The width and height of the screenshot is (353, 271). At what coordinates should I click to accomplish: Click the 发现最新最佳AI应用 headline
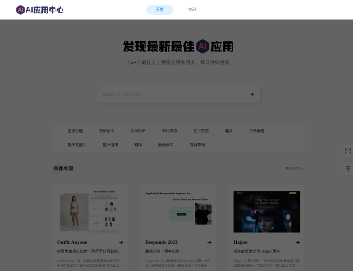(x=178, y=47)
